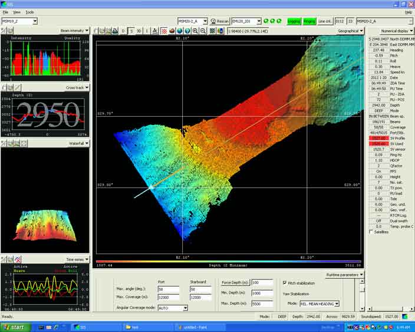
Task: Open the Tools menu
Action: [29, 12]
